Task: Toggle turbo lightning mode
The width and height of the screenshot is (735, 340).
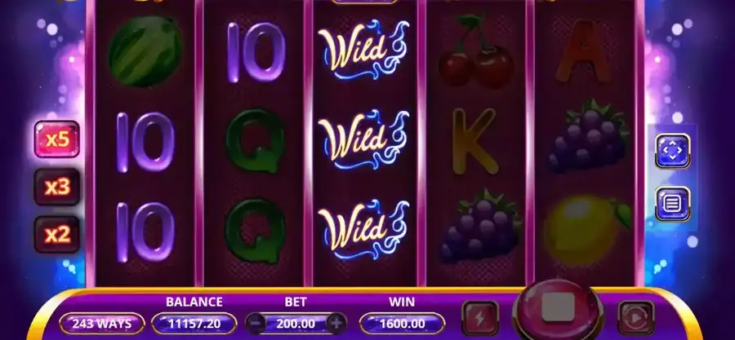Action: click(480, 319)
